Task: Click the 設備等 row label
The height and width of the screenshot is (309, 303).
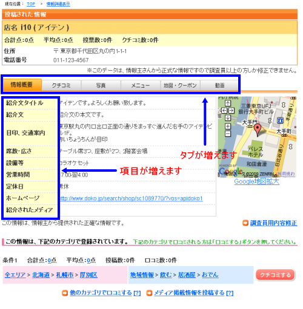Action: [x=15, y=163]
